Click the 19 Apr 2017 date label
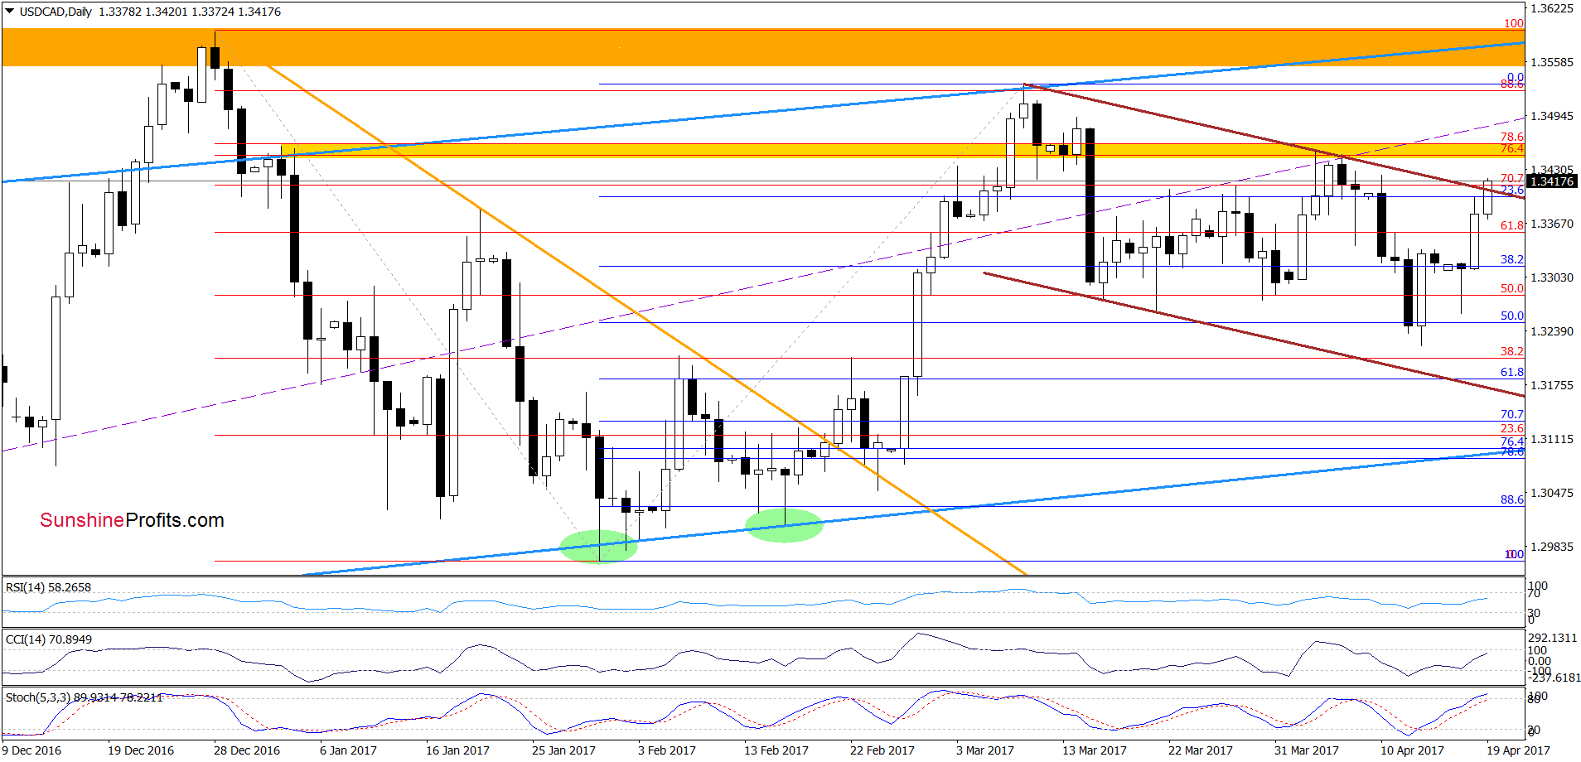This screenshot has width=1581, height=762. pos(1518,750)
